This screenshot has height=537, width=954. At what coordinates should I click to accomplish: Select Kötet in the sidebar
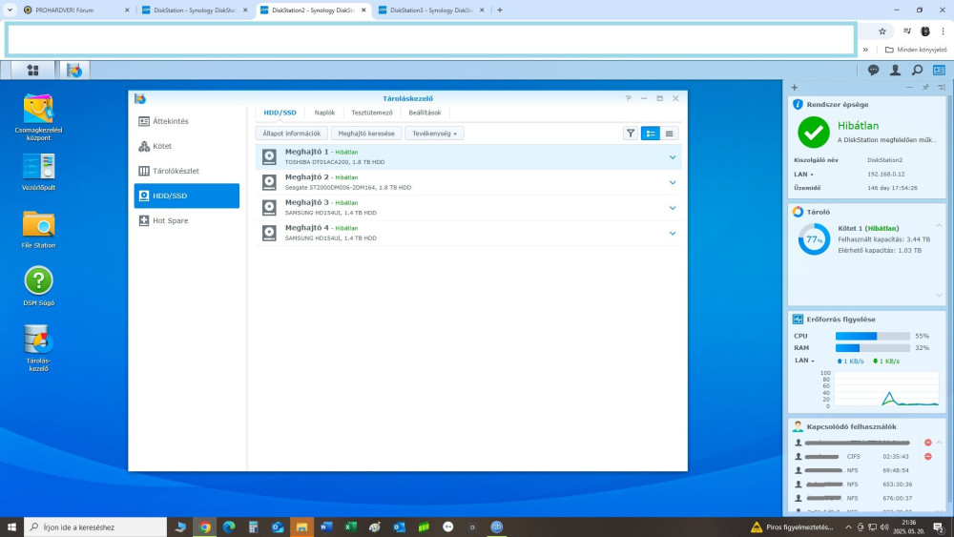(162, 146)
